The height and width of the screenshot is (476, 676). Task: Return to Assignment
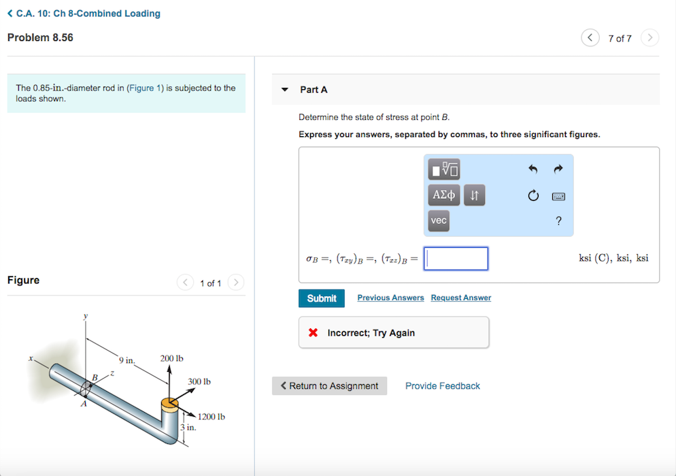click(x=329, y=385)
